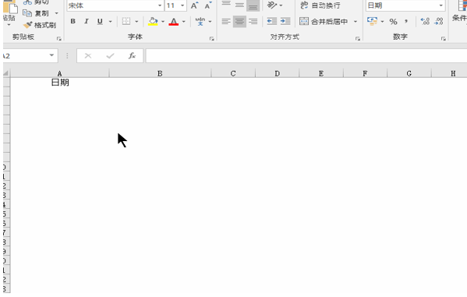Open font size 11 dropdown
Screen dimensions: 467x297
182,5
